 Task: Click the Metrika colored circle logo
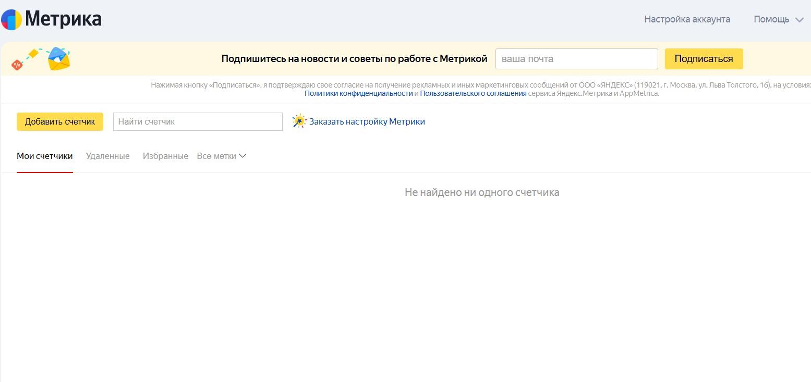coord(11,20)
